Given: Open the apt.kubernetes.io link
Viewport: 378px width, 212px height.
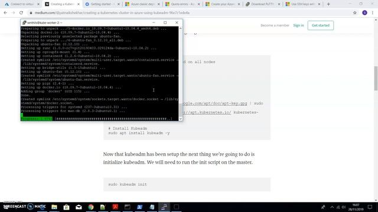Looking at the screenshot, I should (207, 112).
